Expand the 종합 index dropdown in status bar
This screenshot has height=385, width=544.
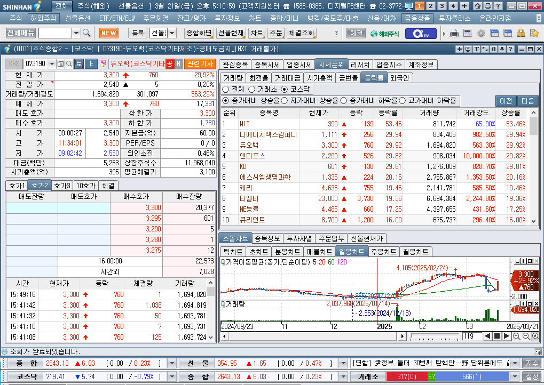click(x=172, y=363)
